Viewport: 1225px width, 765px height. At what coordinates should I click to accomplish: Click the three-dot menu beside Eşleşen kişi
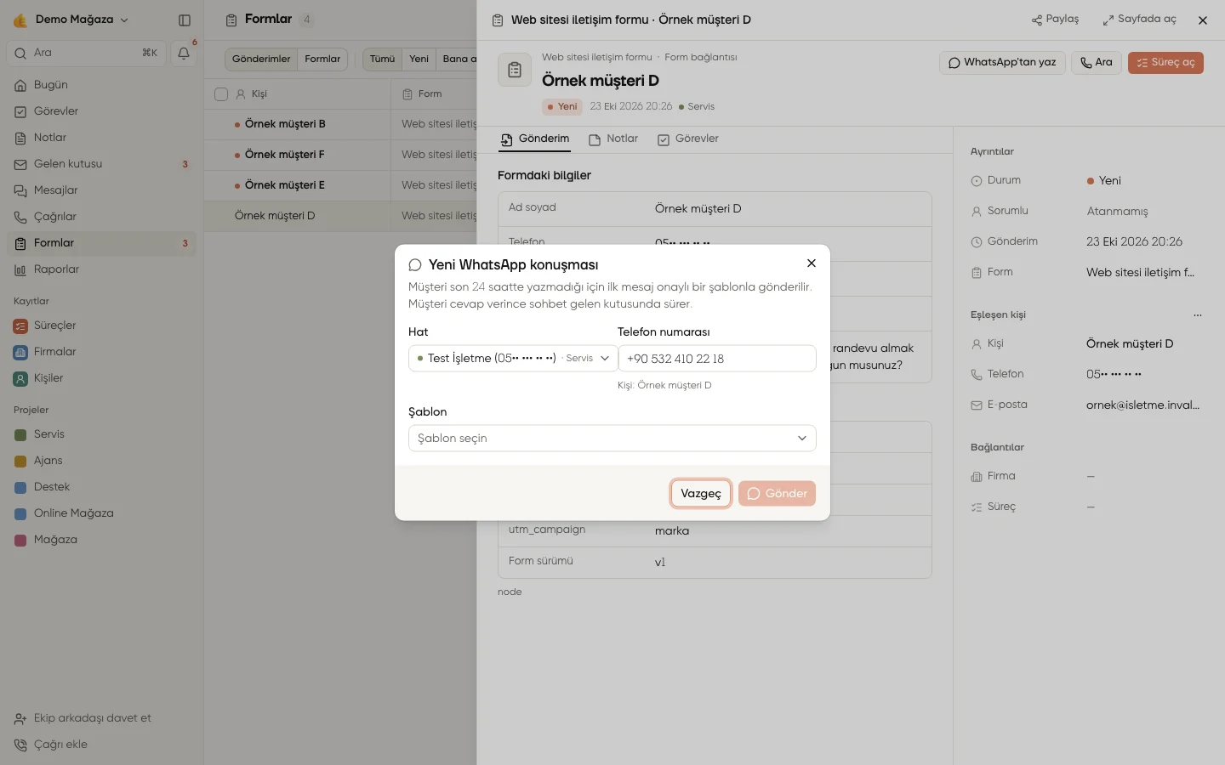(1198, 315)
